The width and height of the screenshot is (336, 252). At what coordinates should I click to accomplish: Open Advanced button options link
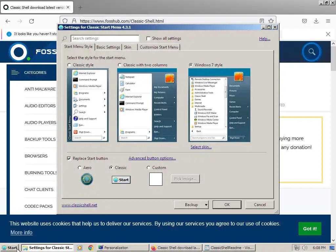pos(152,158)
